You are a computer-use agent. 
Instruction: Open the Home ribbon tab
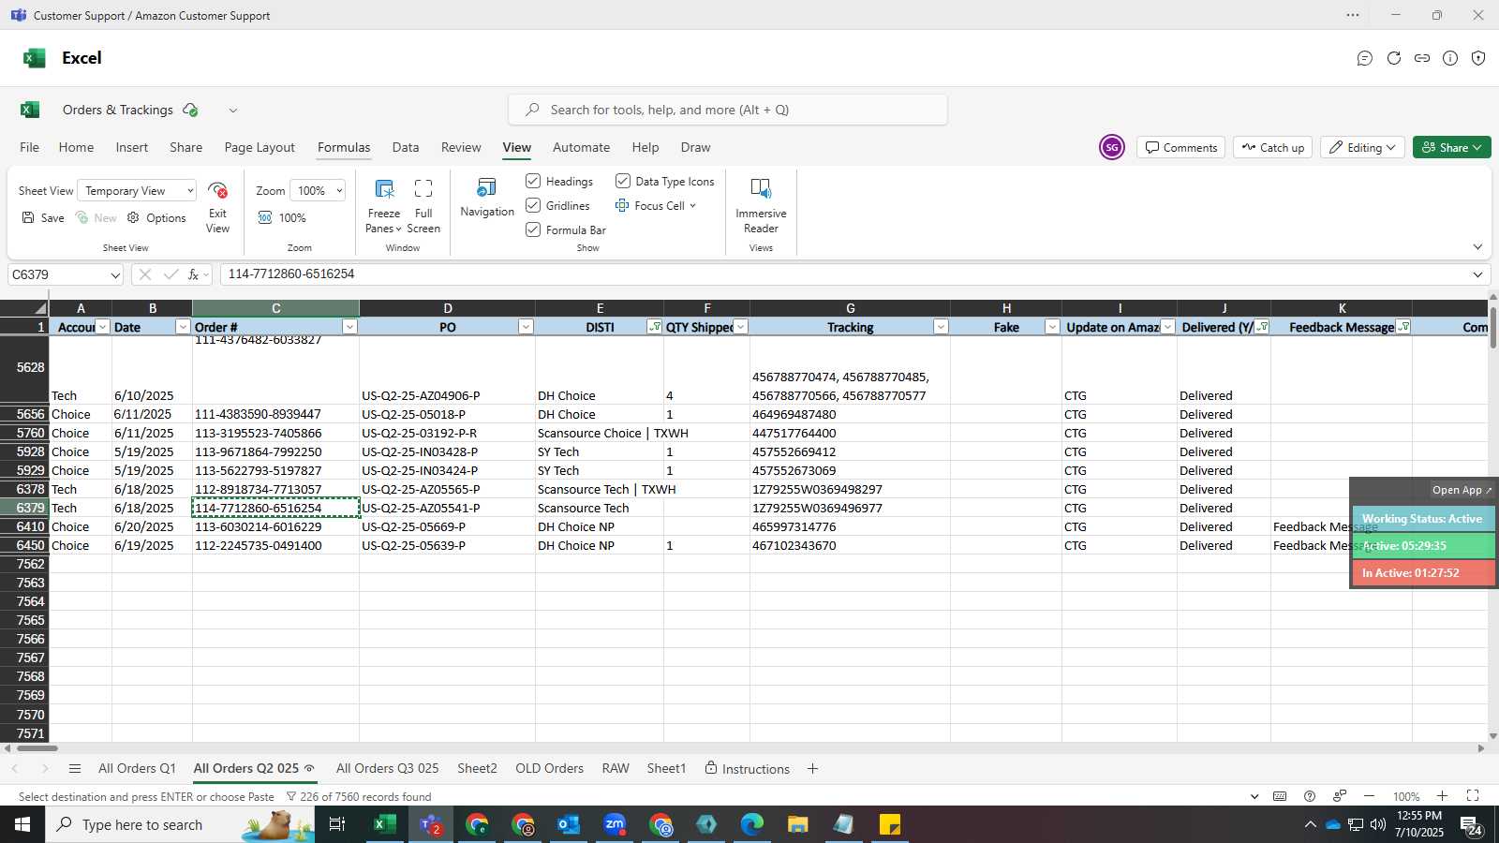[76, 147]
